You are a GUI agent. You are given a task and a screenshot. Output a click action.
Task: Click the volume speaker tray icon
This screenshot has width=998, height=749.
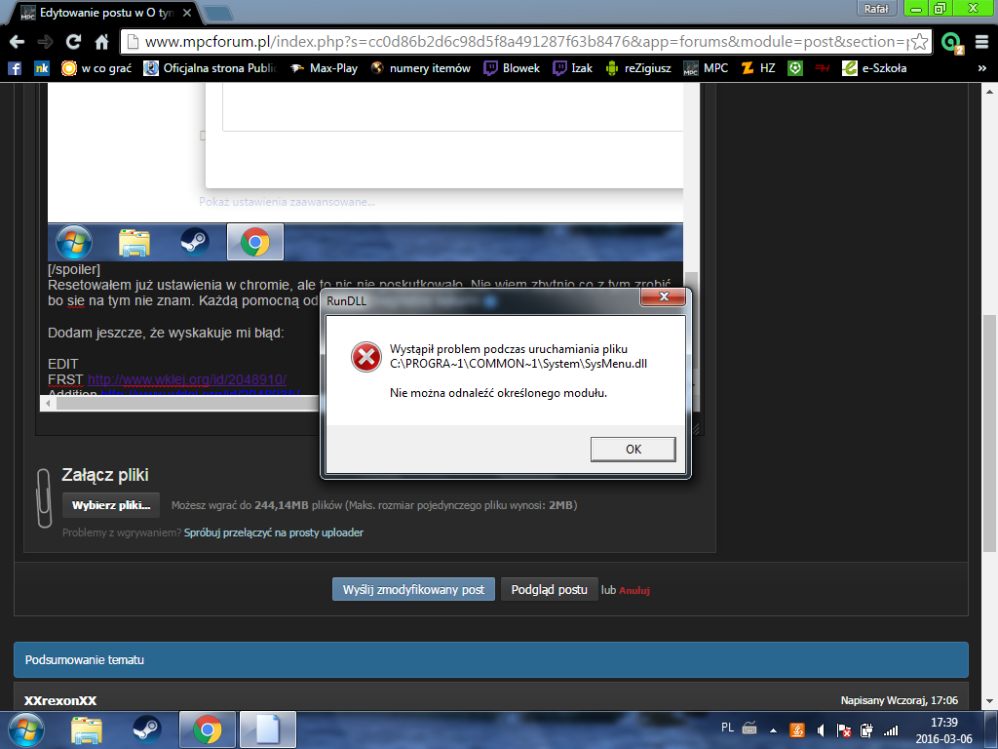click(821, 730)
